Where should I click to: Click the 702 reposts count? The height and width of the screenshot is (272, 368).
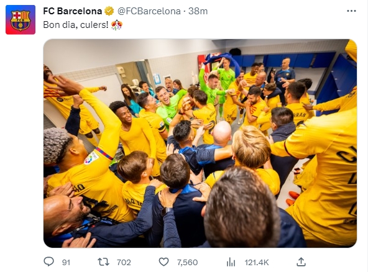click(124, 262)
